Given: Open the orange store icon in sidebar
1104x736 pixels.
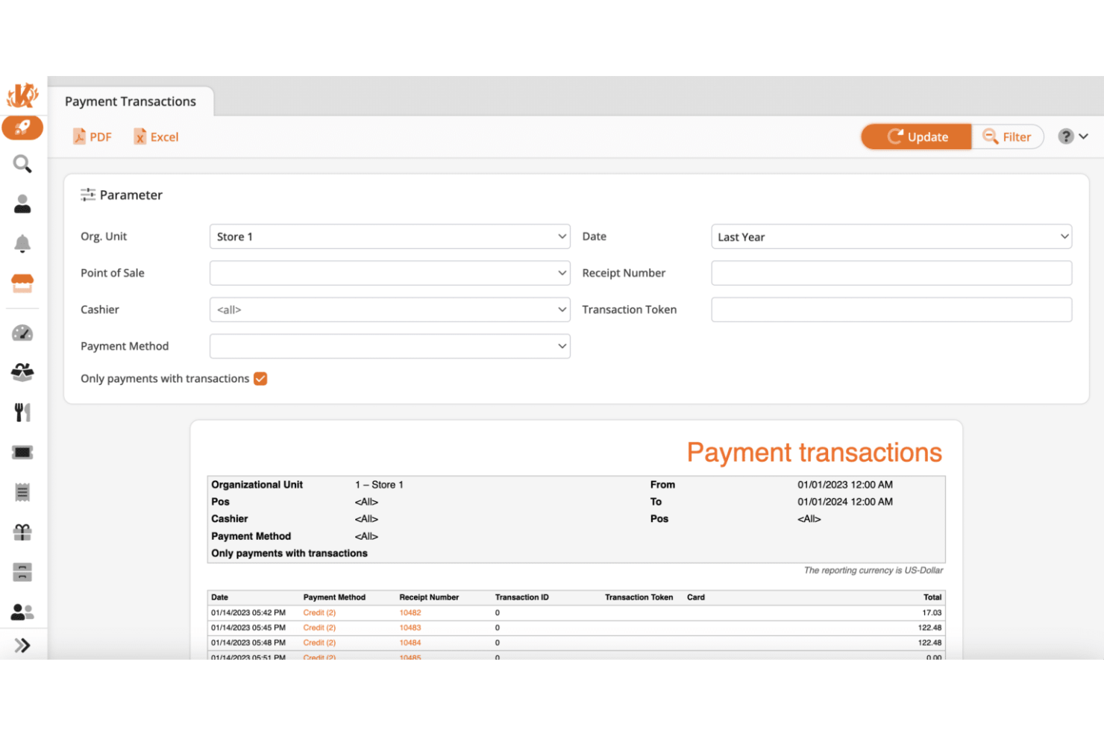Looking at the screenshot, I should tap(22, 283).
